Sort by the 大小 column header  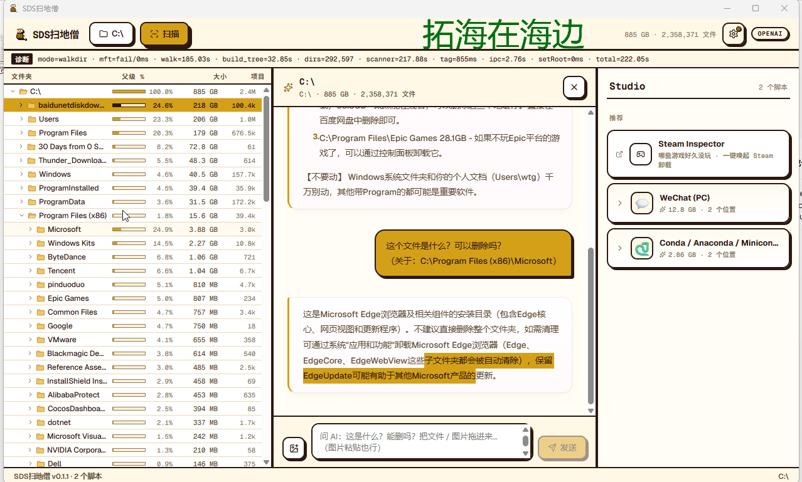[x=220, y=76]
